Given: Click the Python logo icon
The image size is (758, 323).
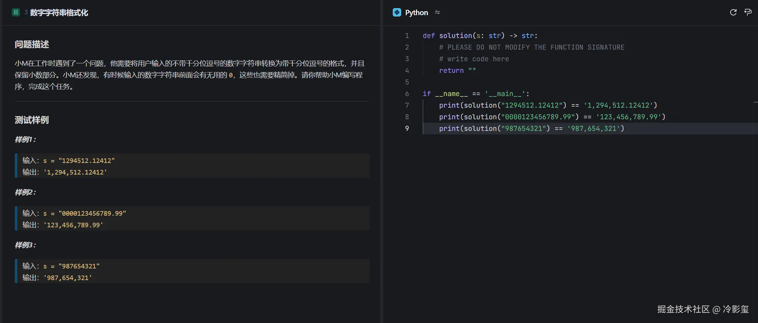Looking at the screenshot, I should (x=397, y=13).
